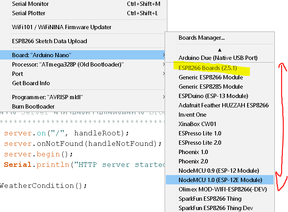Select Arduino Due (Native USB Port) board
288x212 pixels.
(x=220, y=58)
